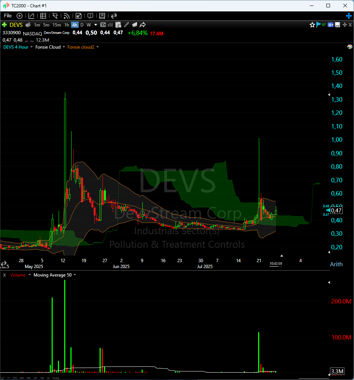Switch to Weekly (W) timeframe
Screen dimensions: 354x380
pyautogui.click(x=88, y=25)
